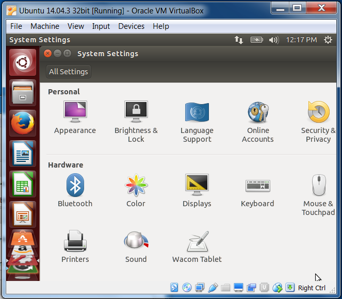The image size is (342, 299).
Task: Open Color settings
Action: click(136, 190)
